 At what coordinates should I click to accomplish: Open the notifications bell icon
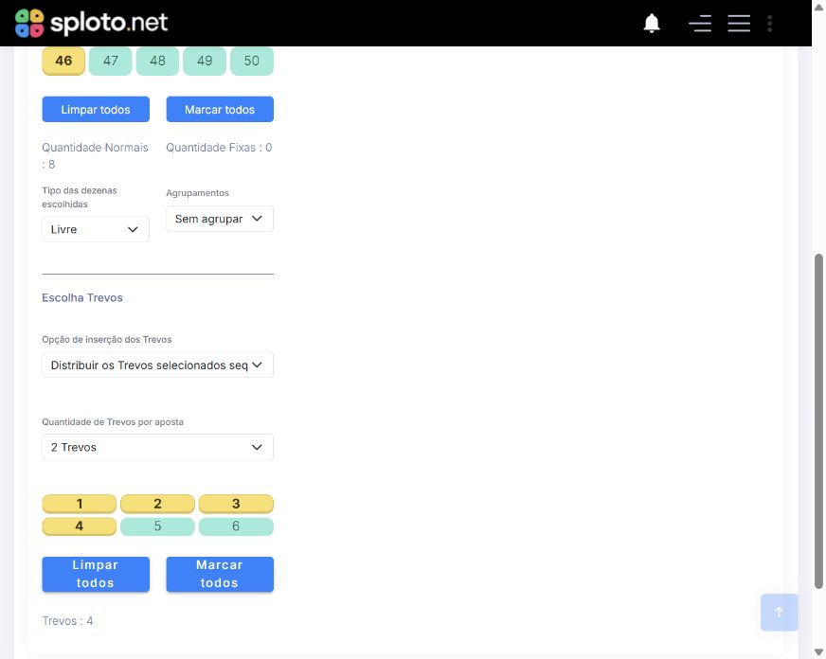[652, 23]
